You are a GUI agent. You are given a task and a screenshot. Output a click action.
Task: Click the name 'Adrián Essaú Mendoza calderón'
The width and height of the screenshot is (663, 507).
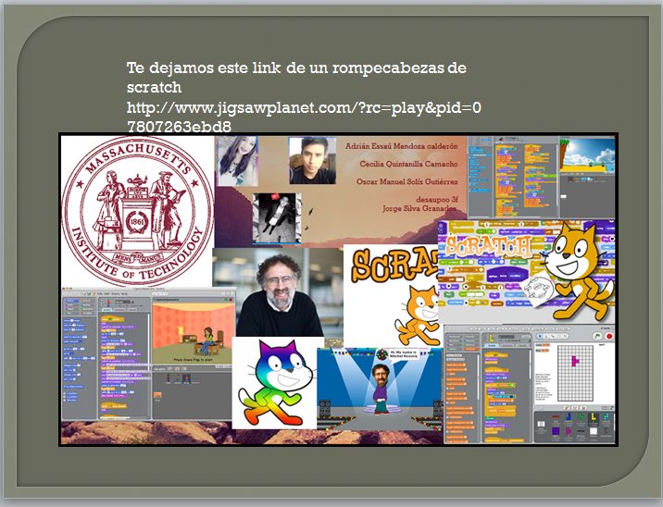(401, 146)
